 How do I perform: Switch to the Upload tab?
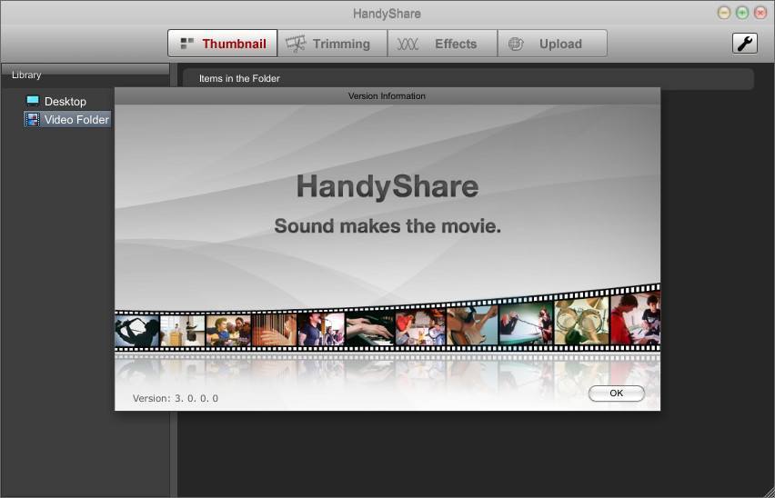552,44
